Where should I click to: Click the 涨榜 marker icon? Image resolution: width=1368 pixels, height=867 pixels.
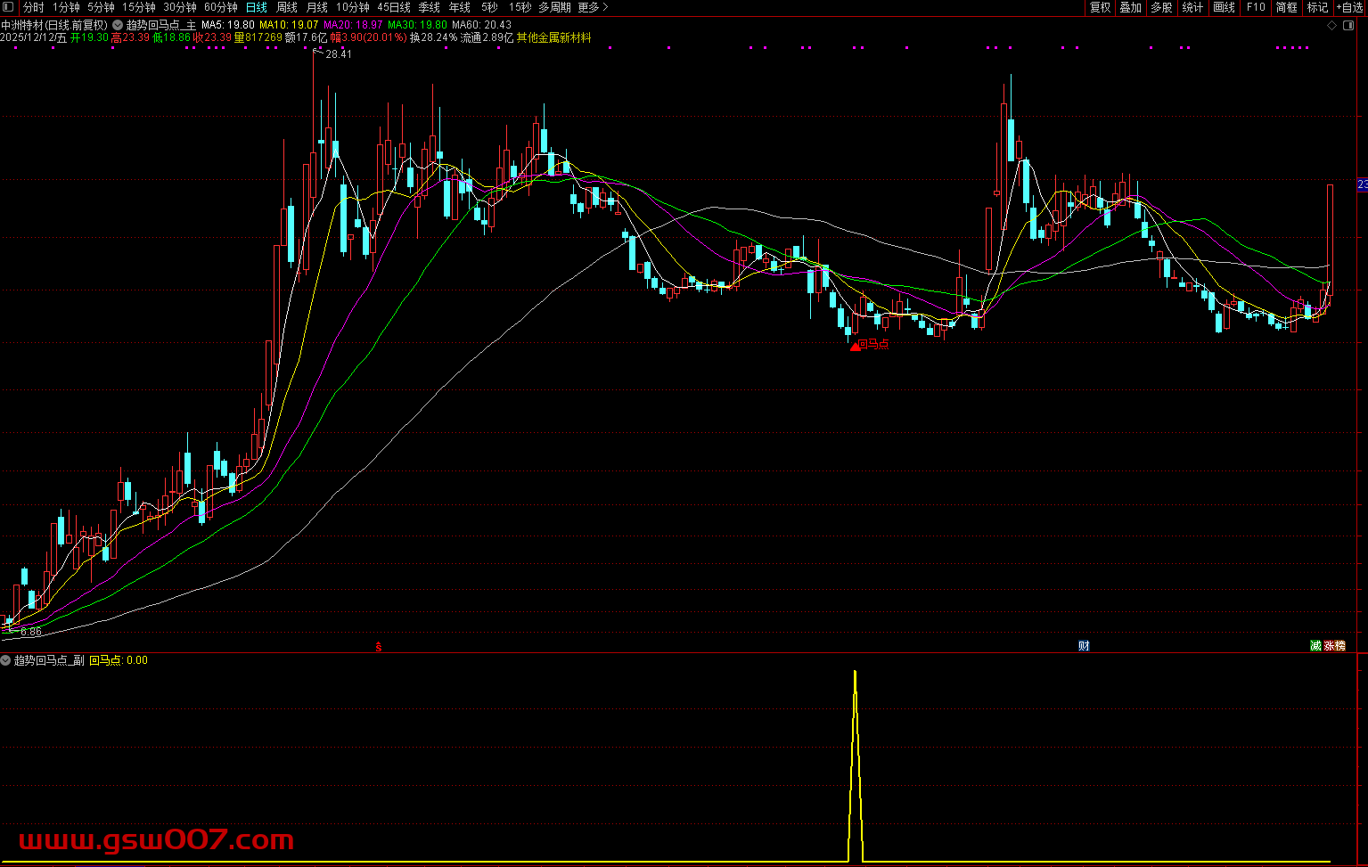[1334, 646]
